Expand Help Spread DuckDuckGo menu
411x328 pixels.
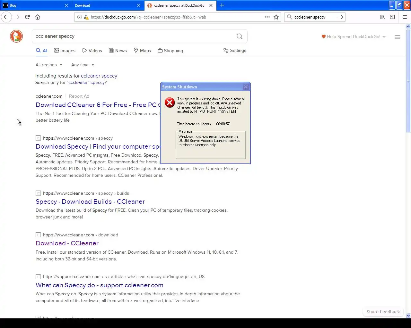pos(354,37)
